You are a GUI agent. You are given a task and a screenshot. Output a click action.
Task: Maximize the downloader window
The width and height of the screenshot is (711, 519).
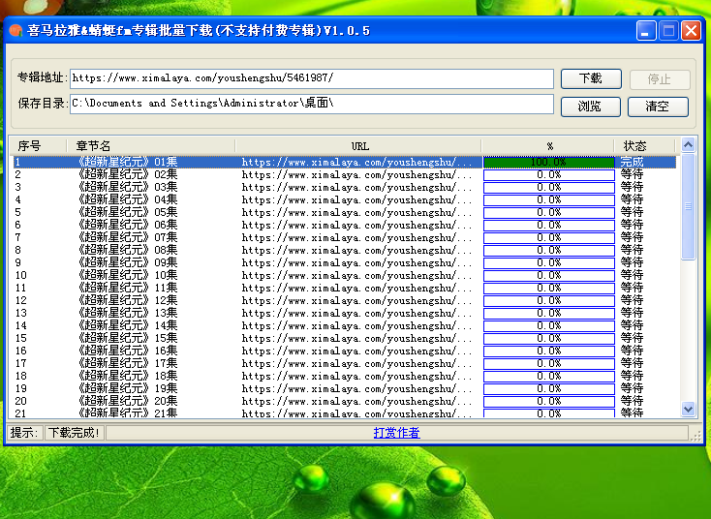[668, 31]
